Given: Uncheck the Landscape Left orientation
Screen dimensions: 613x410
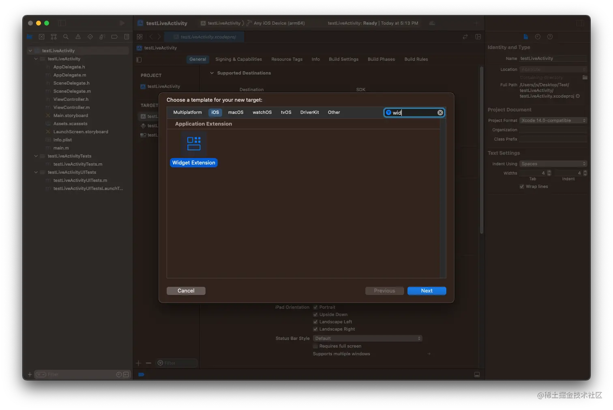Looking at the screenshot, I should 315,322.
